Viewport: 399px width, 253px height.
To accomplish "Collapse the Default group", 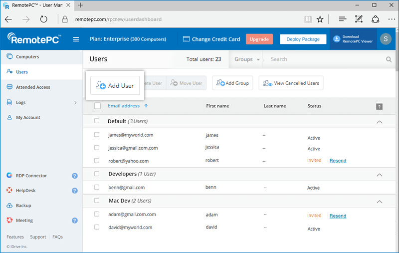I will (x=380, y=122).
